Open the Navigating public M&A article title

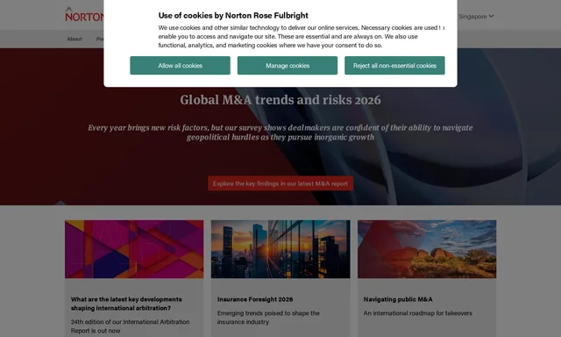pyautogui.click(x=398, y=299)
